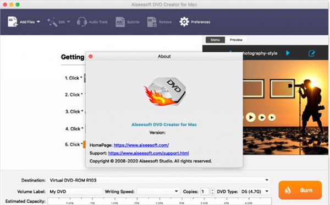Click the green maximize window button
This screenshot has width=330, height=205.
click(x=18, y=4)
